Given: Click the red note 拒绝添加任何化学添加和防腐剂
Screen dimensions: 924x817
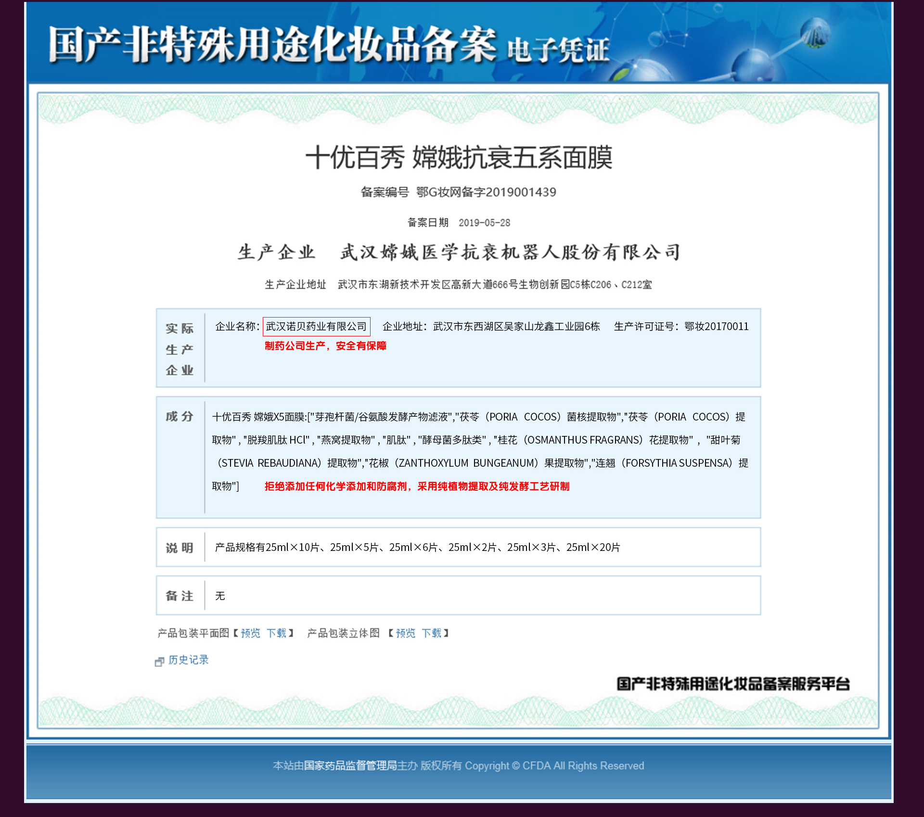Looking at the screenshot, I should click(417, 486).
